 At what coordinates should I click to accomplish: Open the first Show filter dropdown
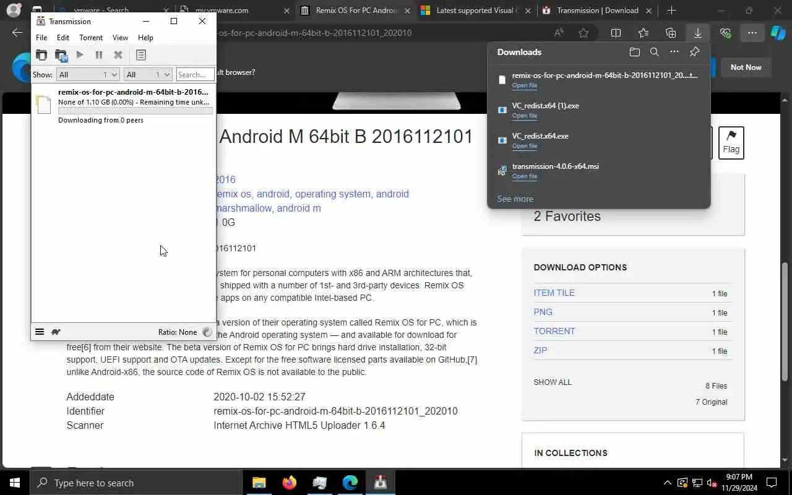click(87, 74)
